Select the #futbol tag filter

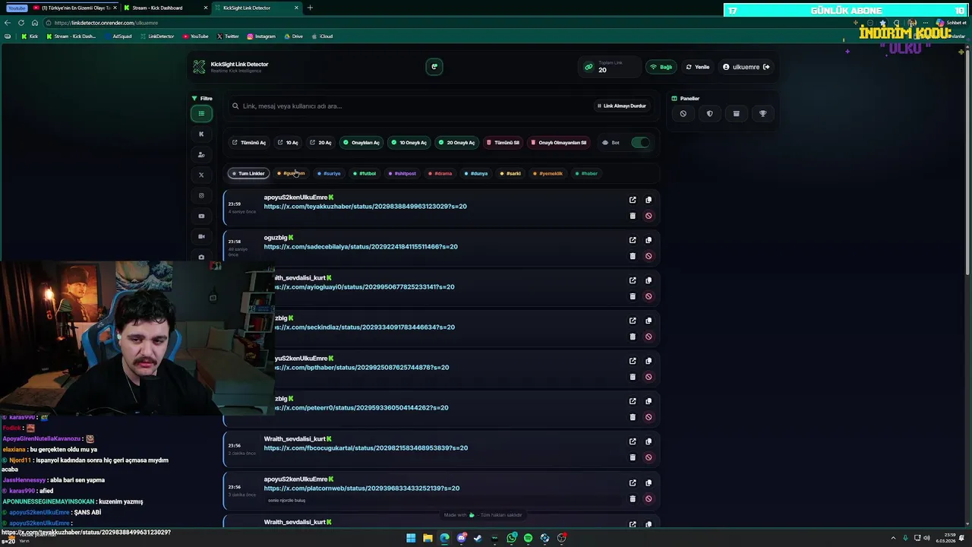pyautogui.click(x=364, y=173)
